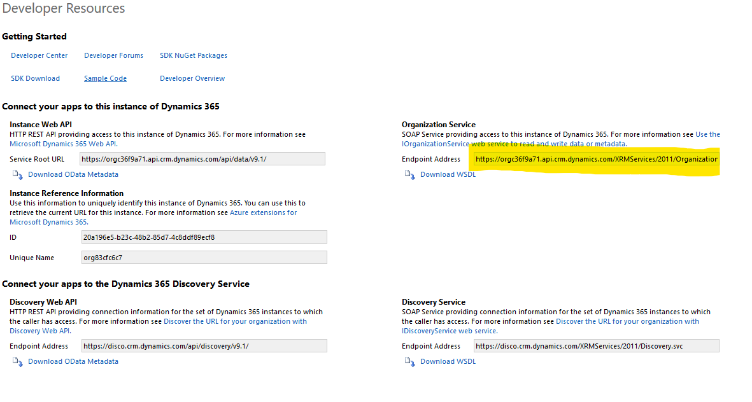This screenshot has width=752, height=402.
Task: Click the SDK Download link
Action: click(35, 78)
